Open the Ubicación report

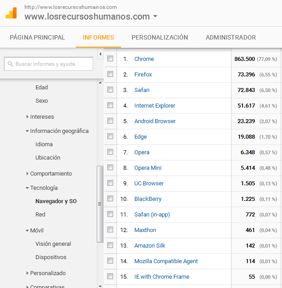[48, 158]
